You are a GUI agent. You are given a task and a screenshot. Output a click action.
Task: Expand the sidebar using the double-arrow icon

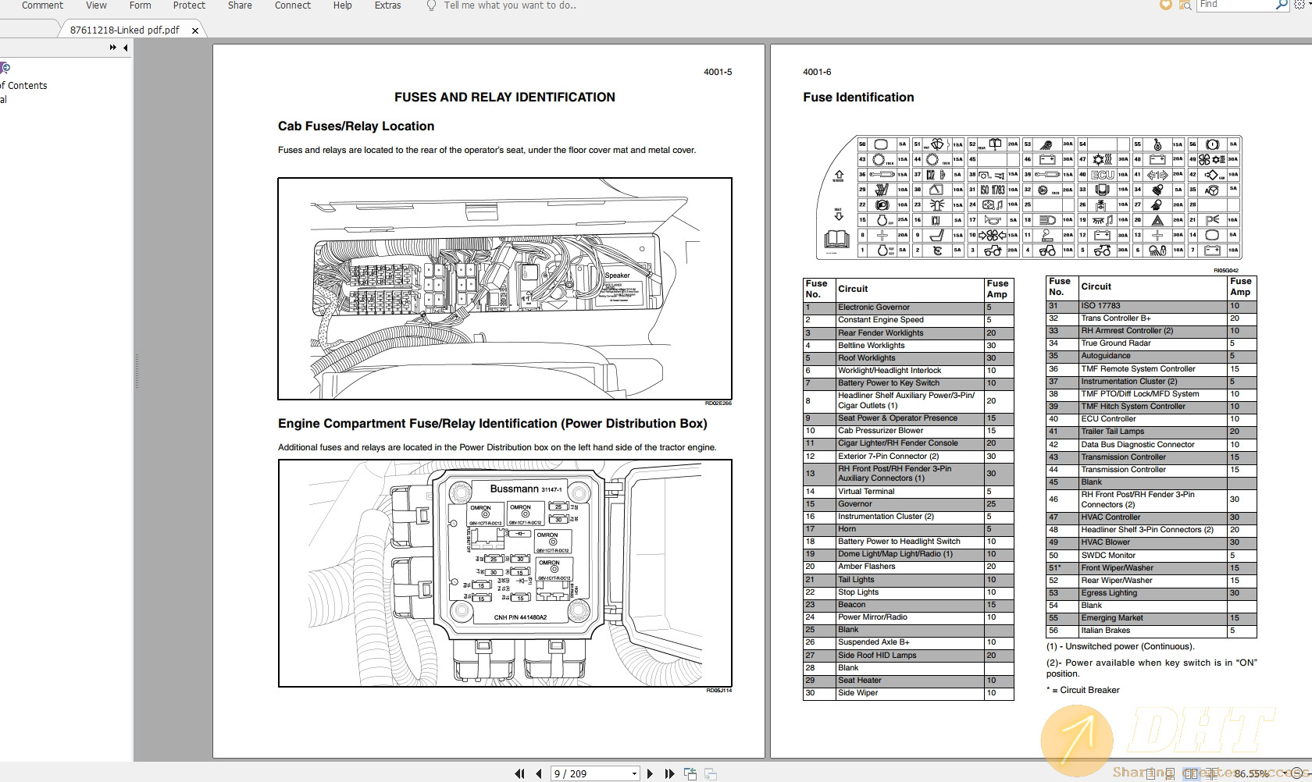(x=112, y=48)
